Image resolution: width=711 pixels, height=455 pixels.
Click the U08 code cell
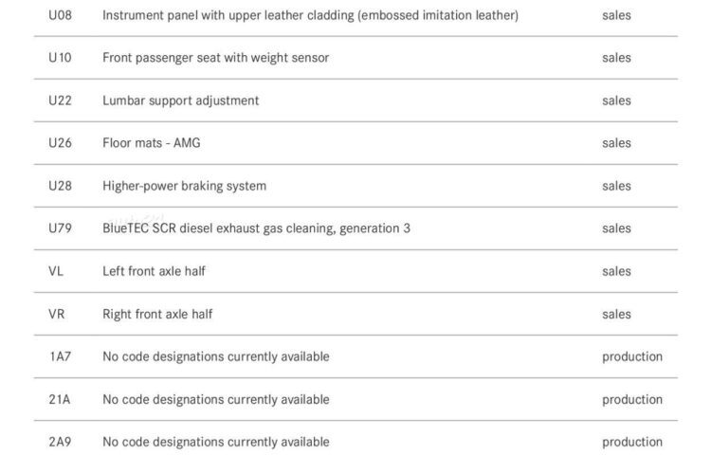tap(60, 15)
